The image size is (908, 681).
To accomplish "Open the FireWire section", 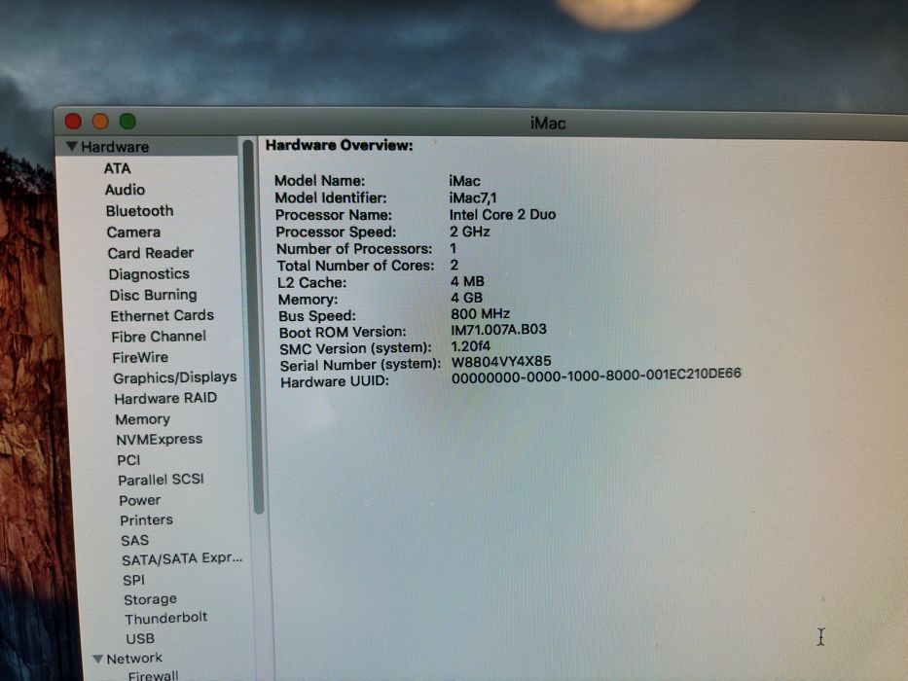I will pos(140,357).
